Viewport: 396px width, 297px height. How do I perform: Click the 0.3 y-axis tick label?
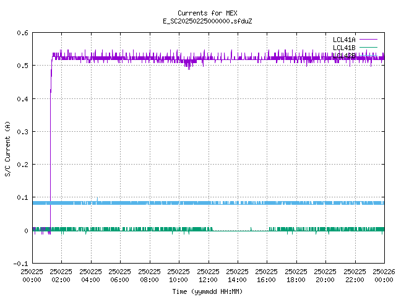22,132
